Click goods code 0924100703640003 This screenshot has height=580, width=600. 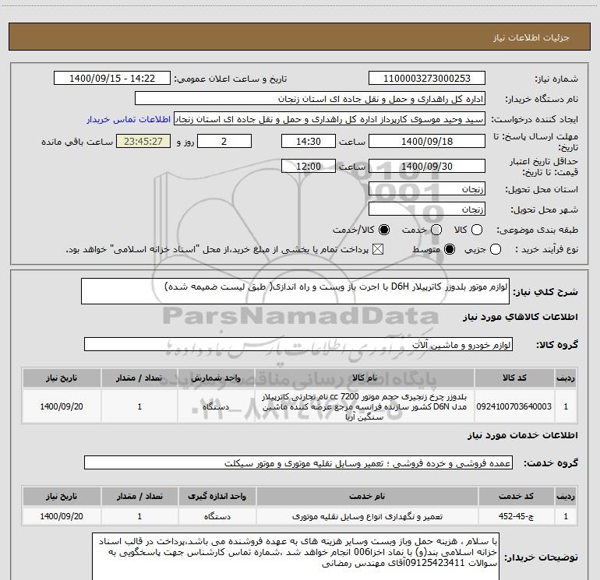pyautogui.click(x=514, y=406)
